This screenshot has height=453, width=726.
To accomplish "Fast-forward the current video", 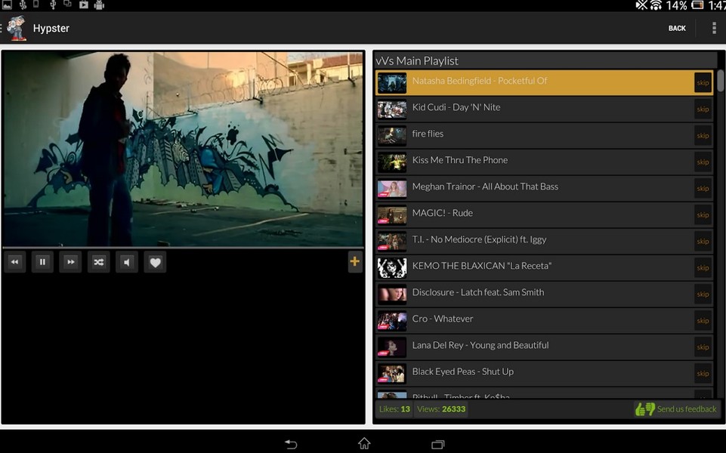I will point(70,262).
